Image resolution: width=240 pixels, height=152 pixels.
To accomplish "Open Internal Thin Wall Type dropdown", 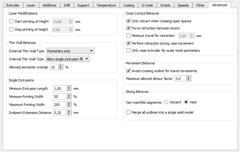I will (x=67, y=59).
